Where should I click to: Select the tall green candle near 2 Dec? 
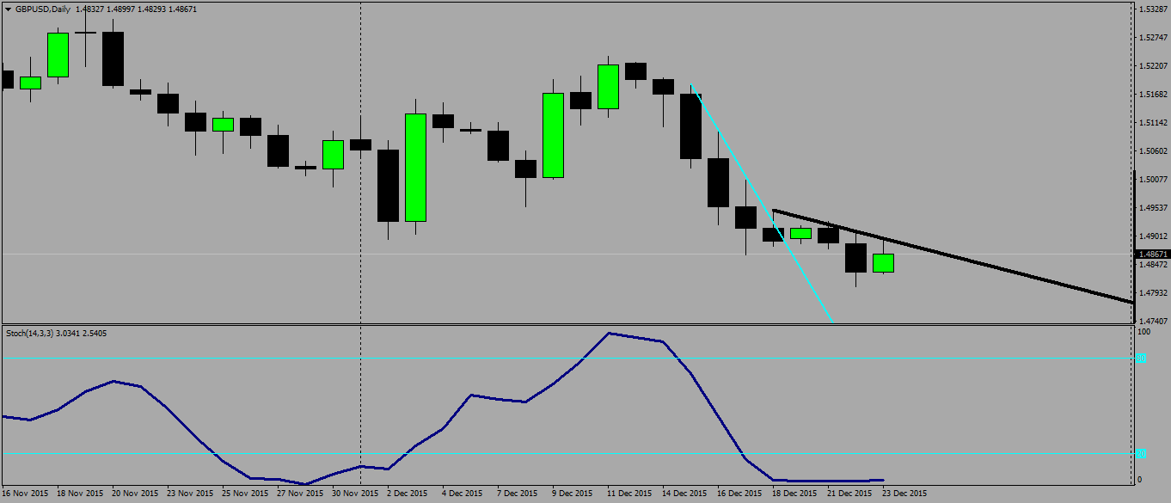[414, 168]
